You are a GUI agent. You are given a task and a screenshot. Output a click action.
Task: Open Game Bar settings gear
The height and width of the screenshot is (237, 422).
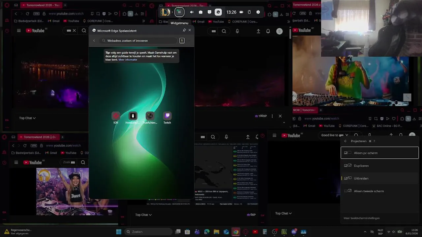click(258, 12)
